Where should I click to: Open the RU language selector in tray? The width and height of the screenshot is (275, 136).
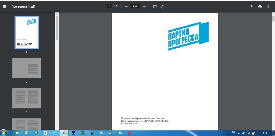[x=233, y=133]
